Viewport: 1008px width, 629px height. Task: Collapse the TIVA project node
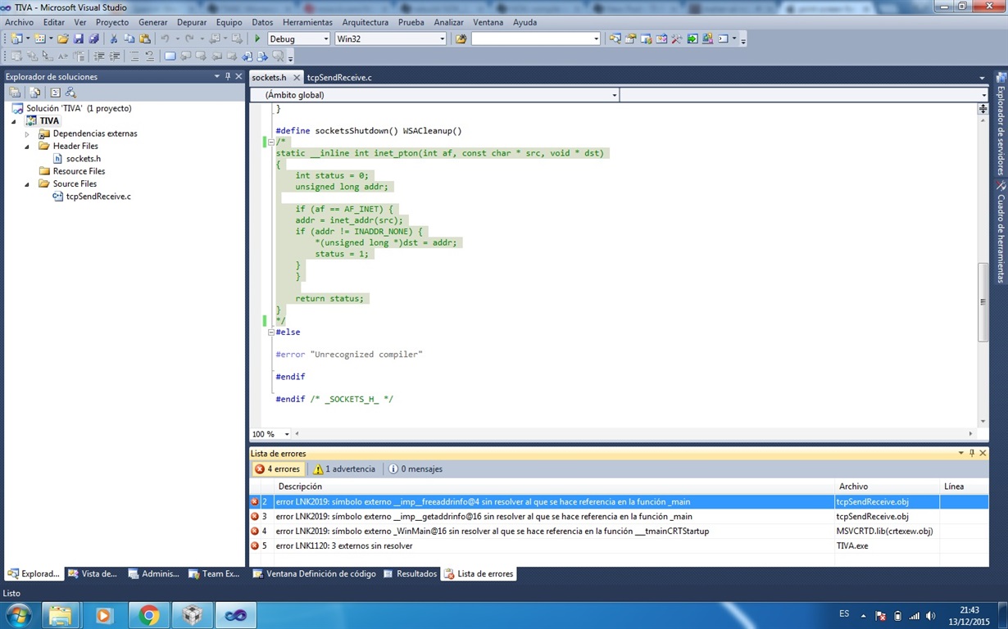[x=14, y=121]
